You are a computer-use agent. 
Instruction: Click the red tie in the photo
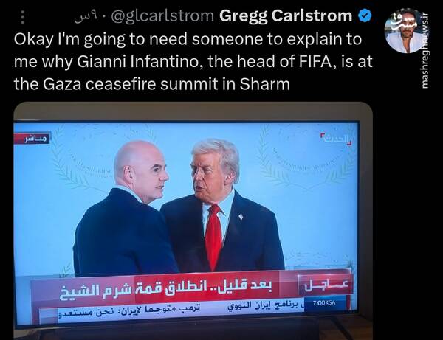213,237
